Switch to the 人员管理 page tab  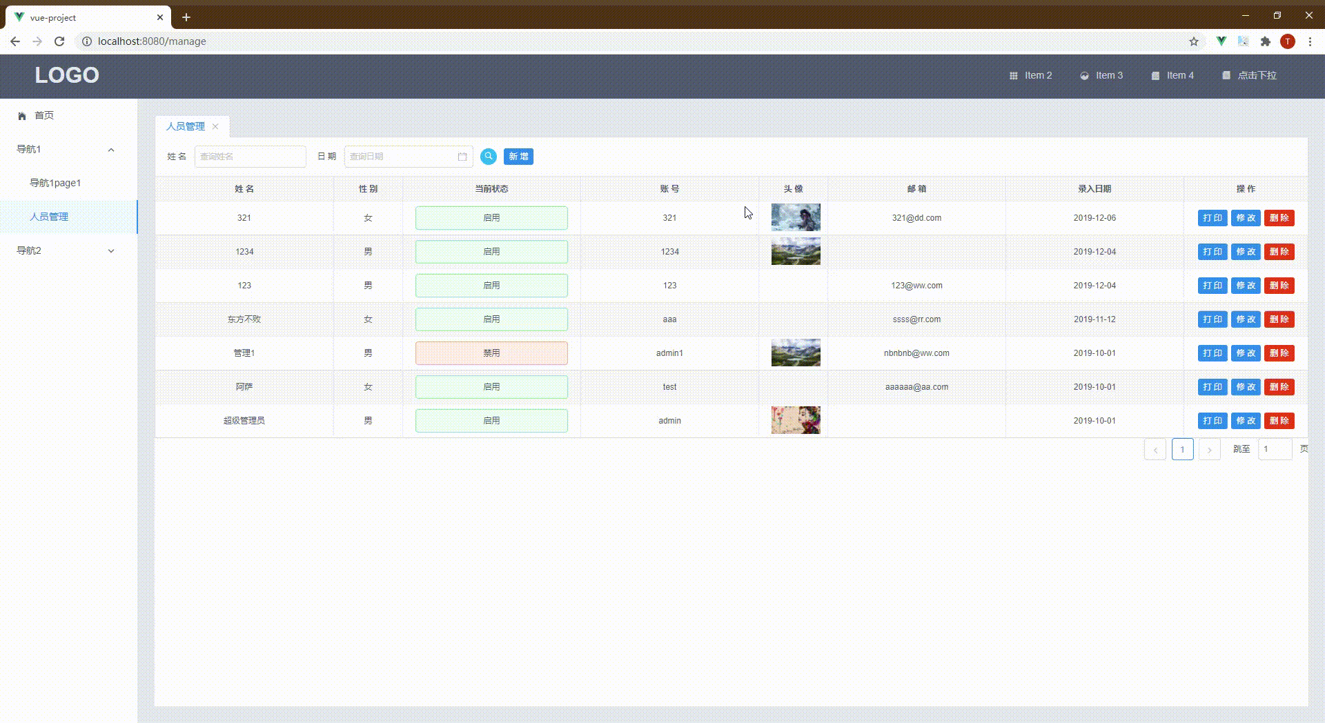186,126
